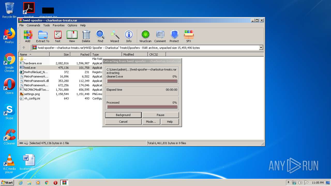Click Chrome icon in taskbar
Screen dimensions: 331x186
(x=47, y=183)
